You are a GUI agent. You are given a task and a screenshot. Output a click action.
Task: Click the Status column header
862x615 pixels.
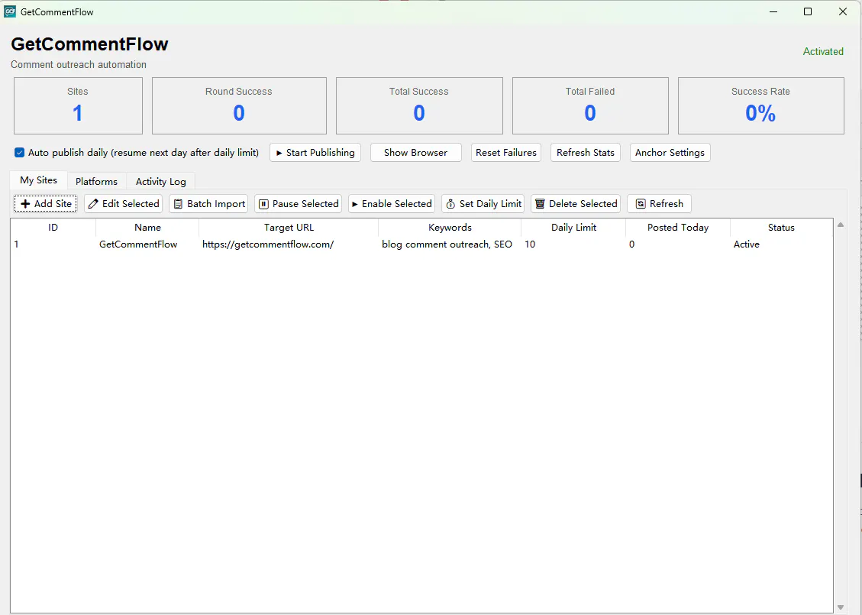(781, 227)
